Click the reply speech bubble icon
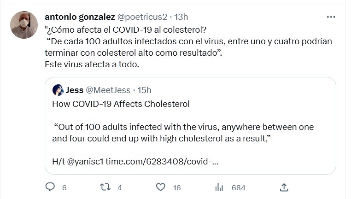The image size is (351, 199). pyautogui.click(x=50, y=187)
